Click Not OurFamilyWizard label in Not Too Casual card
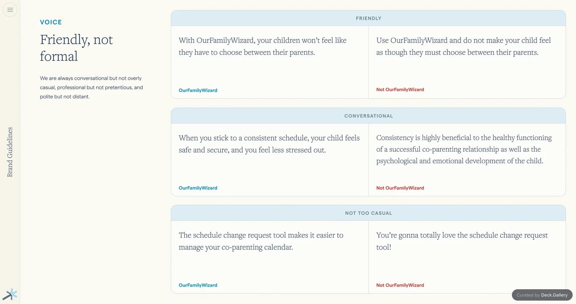 point(400,285)
